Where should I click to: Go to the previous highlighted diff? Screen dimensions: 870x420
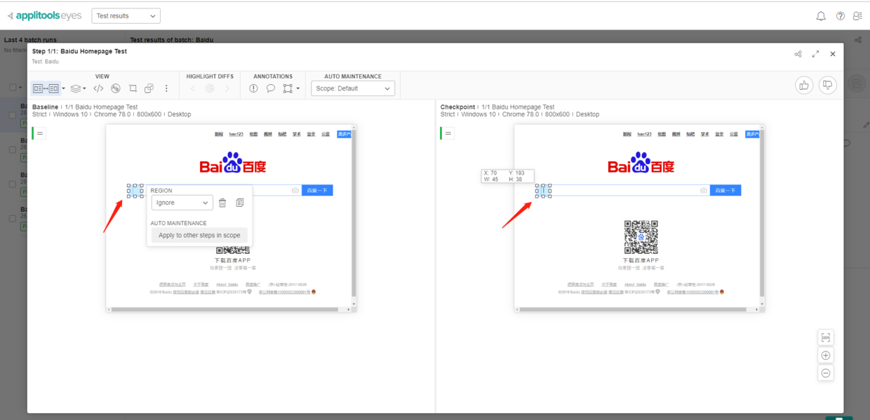194,88
